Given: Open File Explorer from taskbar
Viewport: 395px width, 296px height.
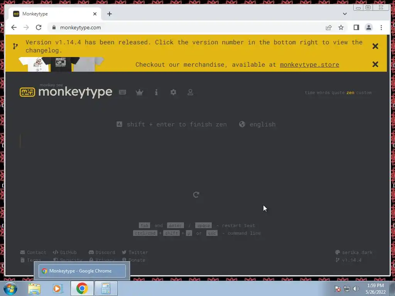Looking at the screenshot, I should point(34,288).
